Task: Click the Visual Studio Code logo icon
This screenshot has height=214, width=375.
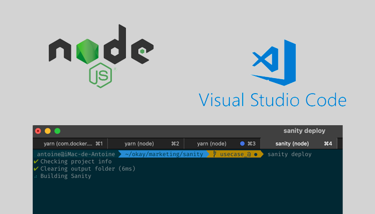Action: click(x=274, y=63)
